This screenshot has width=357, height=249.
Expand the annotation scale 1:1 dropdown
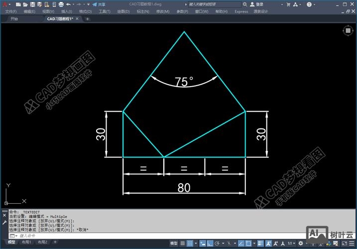point(290,243)
